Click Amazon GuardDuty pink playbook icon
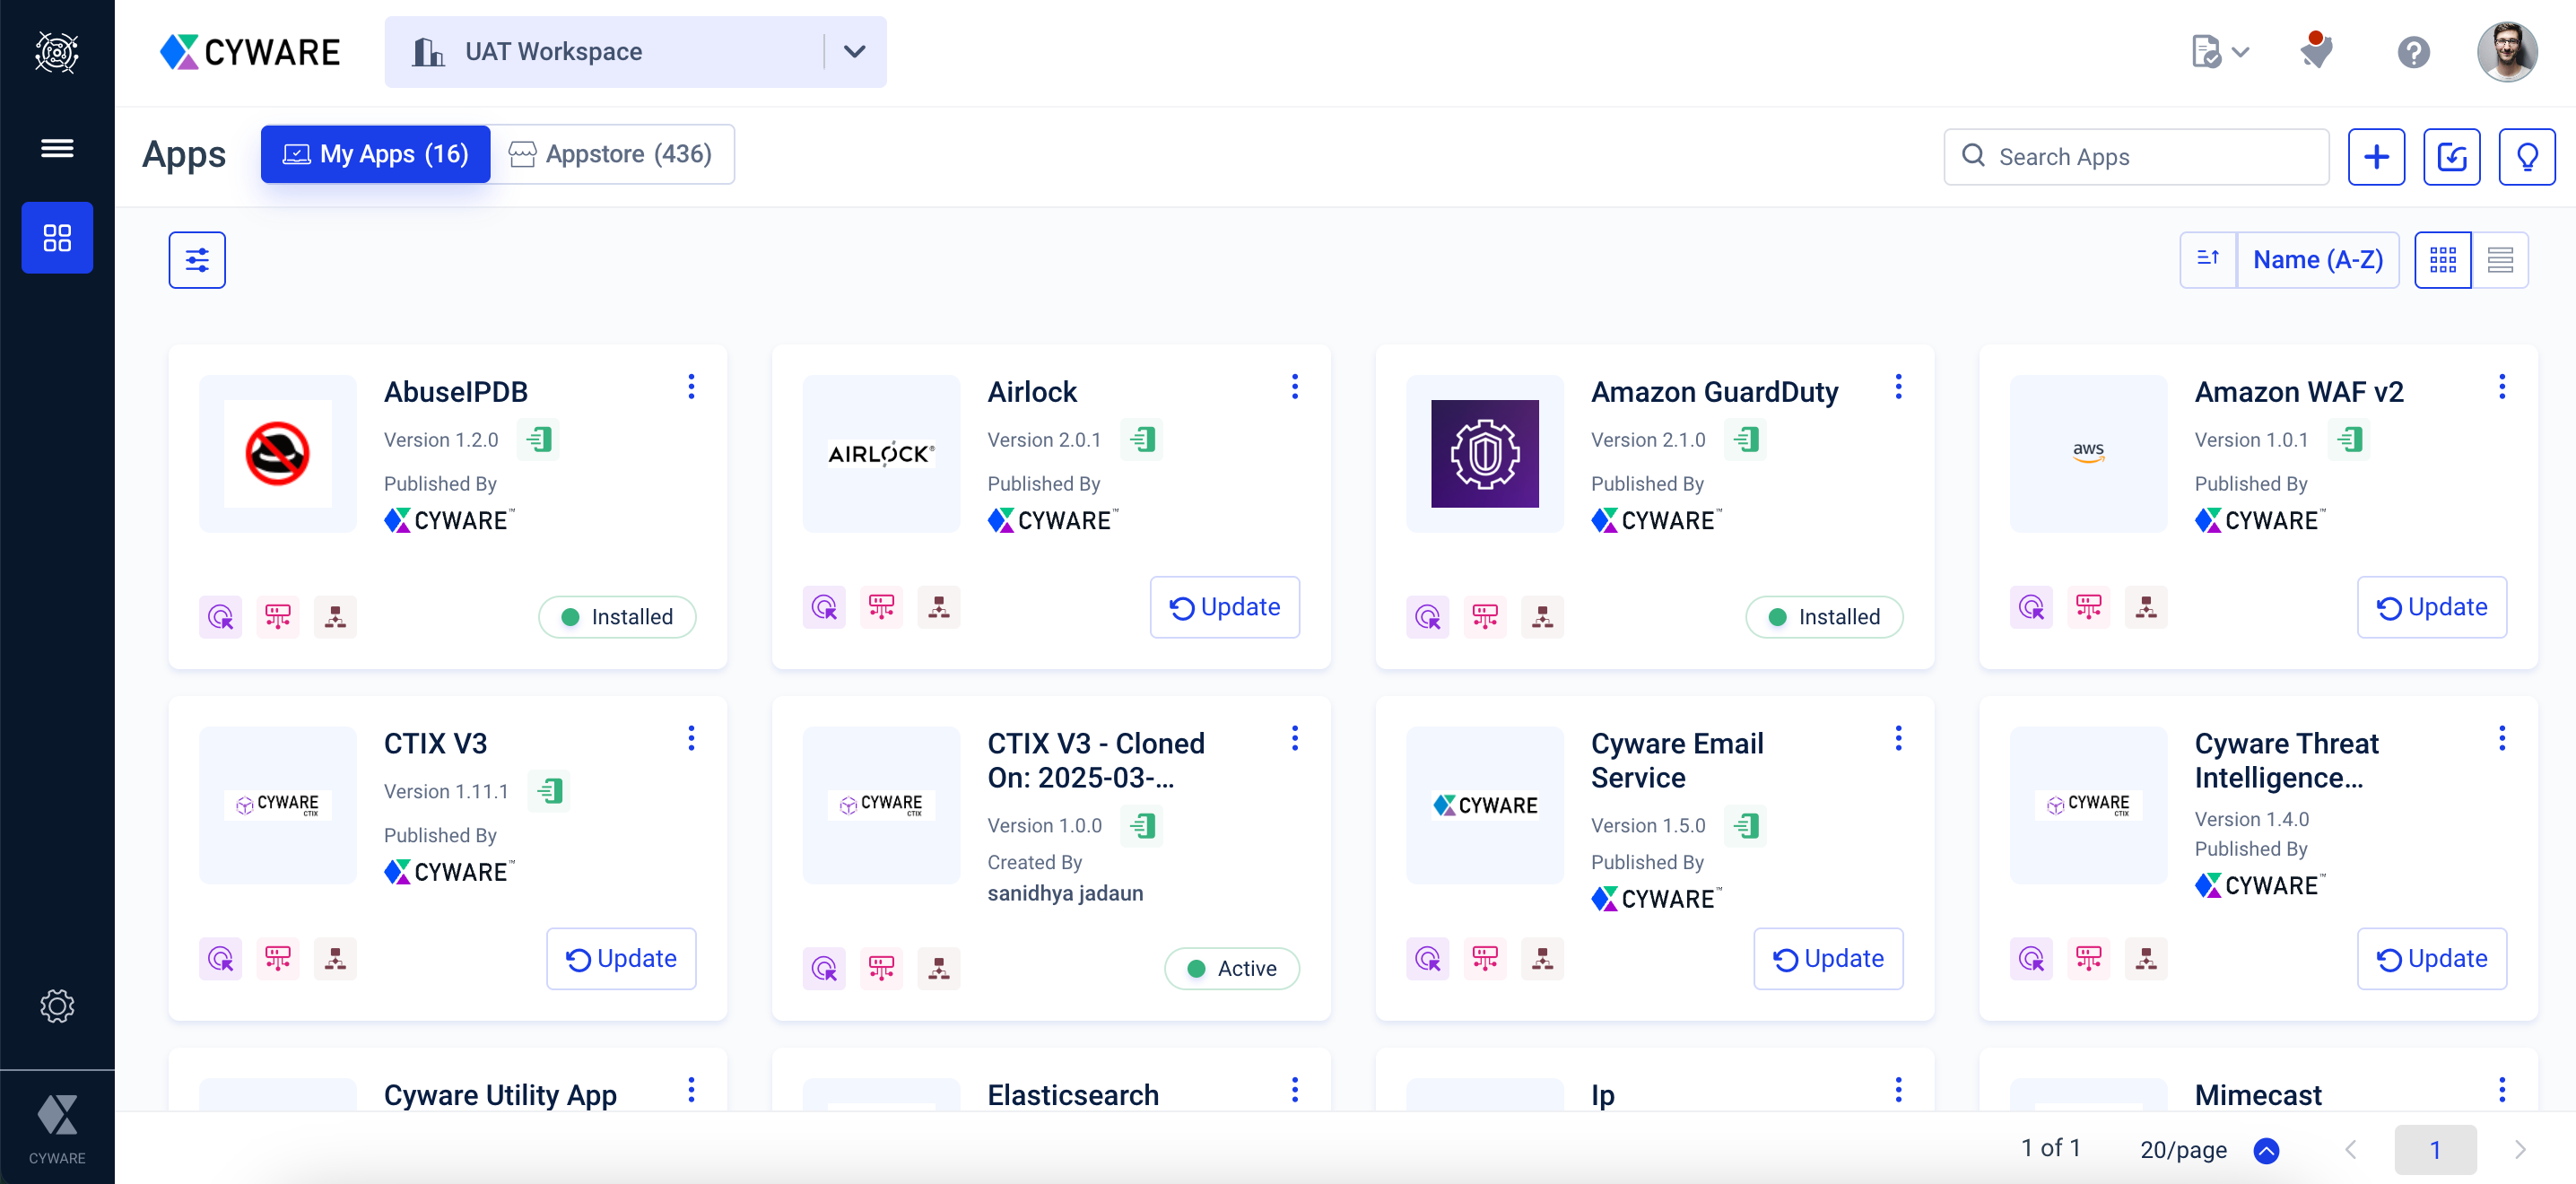Screen dimensions: 2576x1184 1485,617
